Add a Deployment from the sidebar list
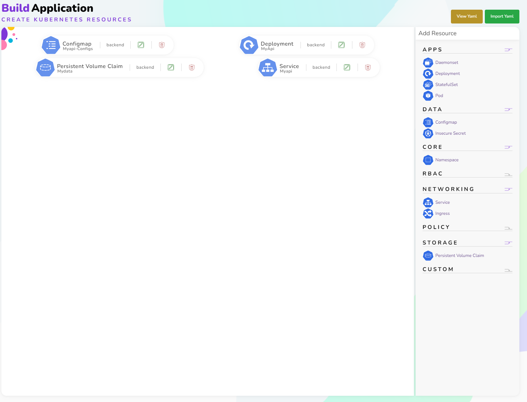 (447, 74)
